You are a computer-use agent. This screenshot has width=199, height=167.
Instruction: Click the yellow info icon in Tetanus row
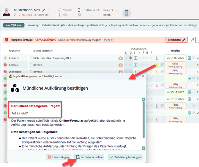tap(157, 65)
